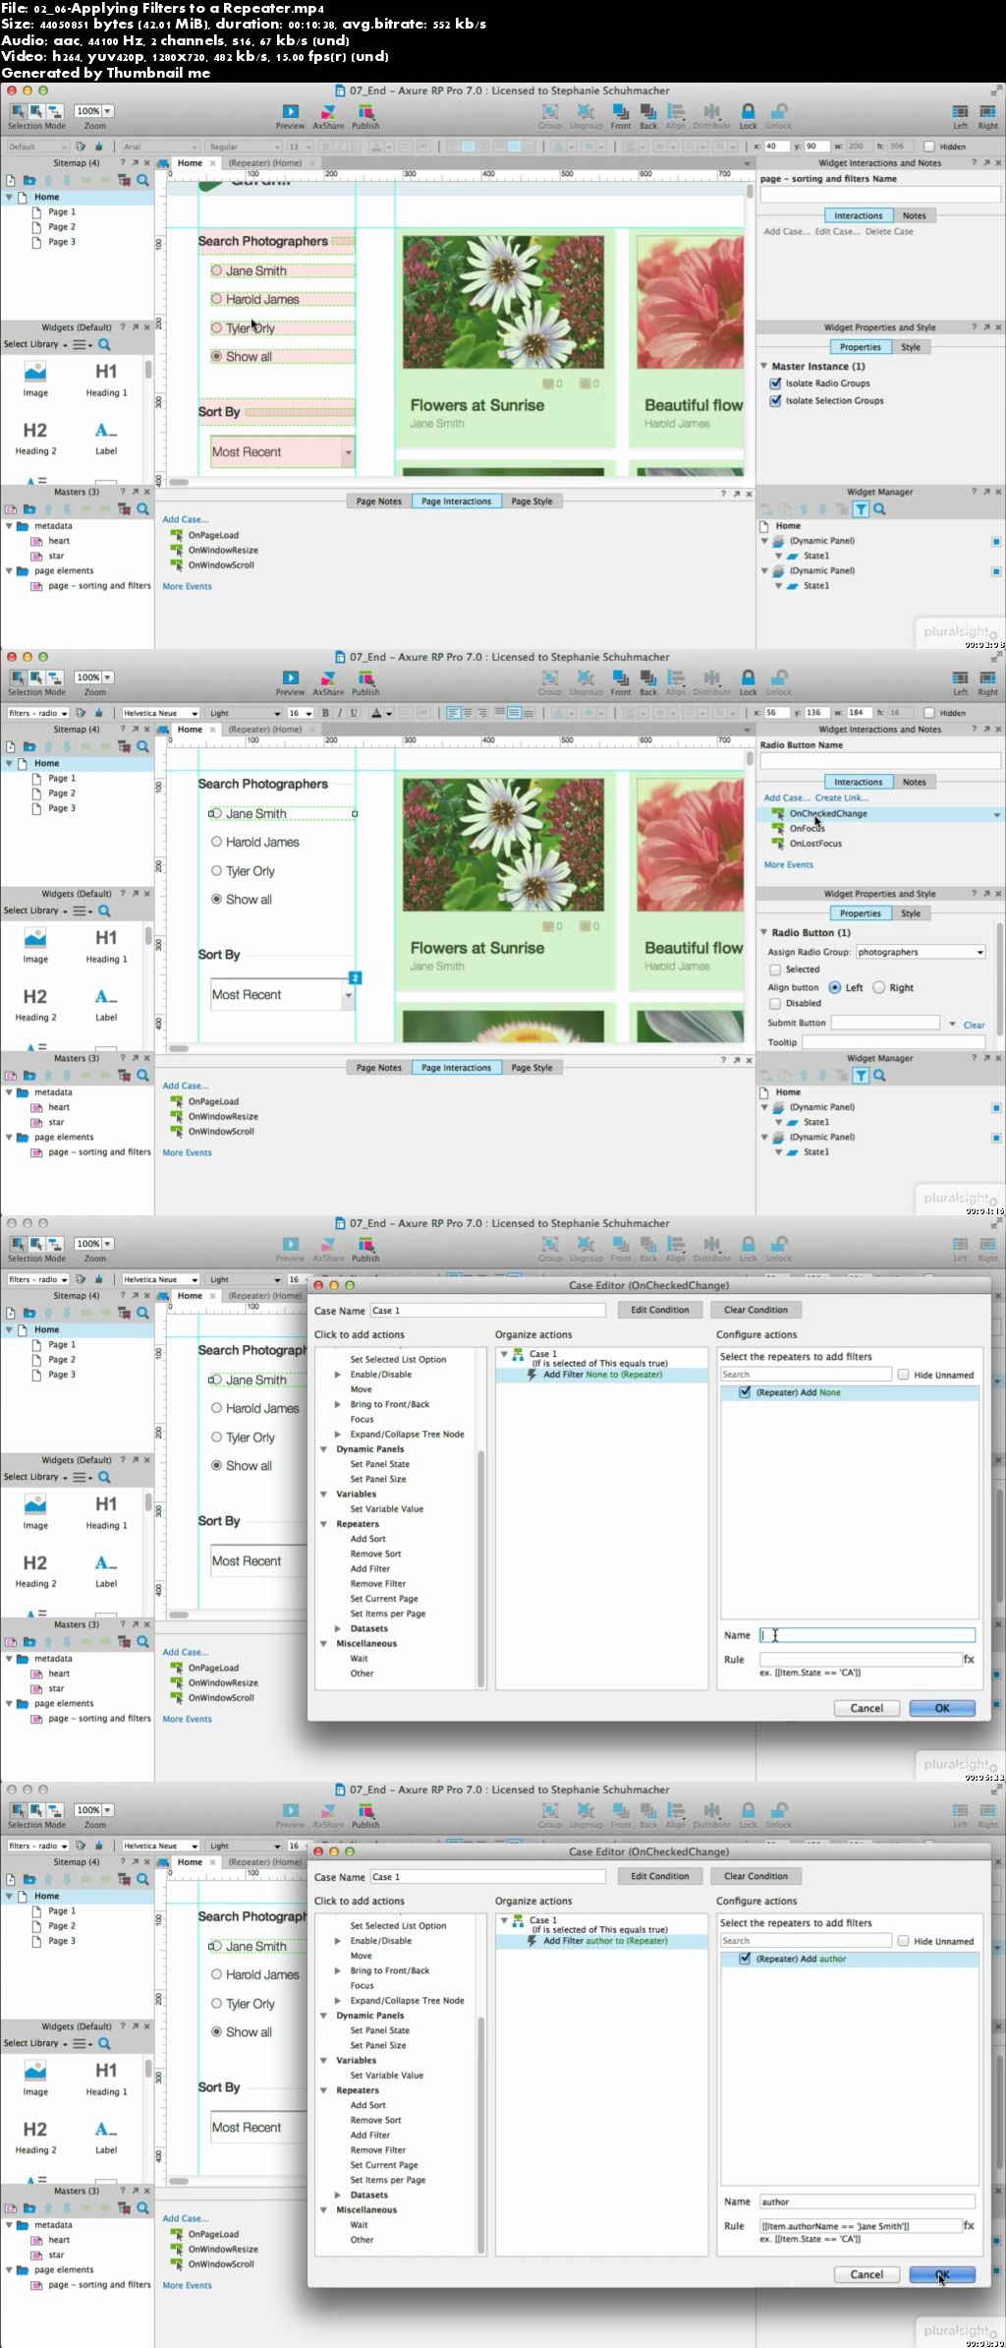Open Select Library dropdown in first frame
The height and width of the screenshot is (2348, 1006).
pos(35,345)
